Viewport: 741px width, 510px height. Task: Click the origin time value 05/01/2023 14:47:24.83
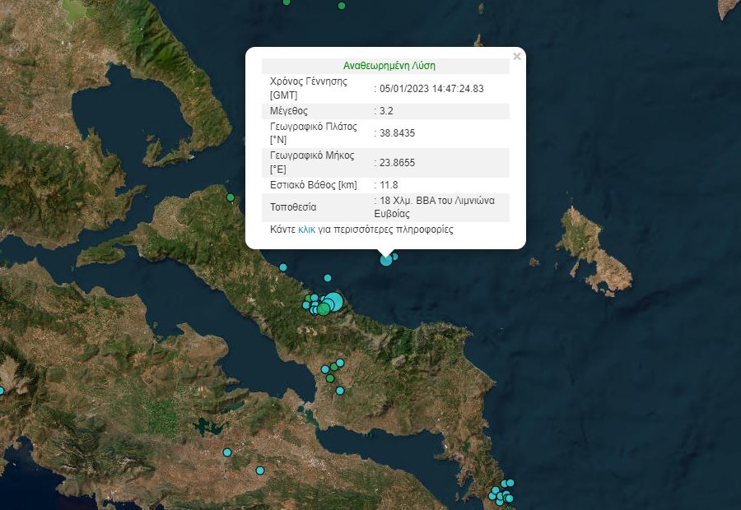tap(431, 88)
